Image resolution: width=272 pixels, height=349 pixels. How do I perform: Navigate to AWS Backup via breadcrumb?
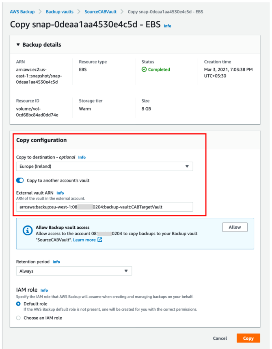22,12
